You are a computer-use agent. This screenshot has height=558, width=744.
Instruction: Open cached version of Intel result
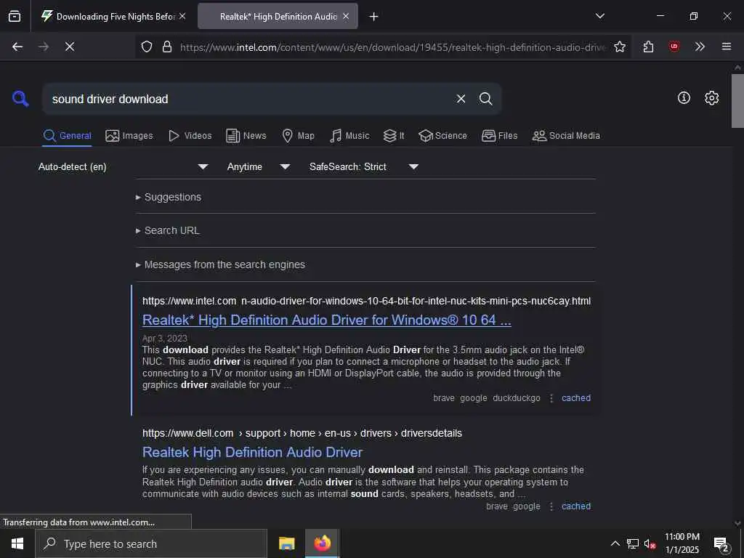(576, 398)
